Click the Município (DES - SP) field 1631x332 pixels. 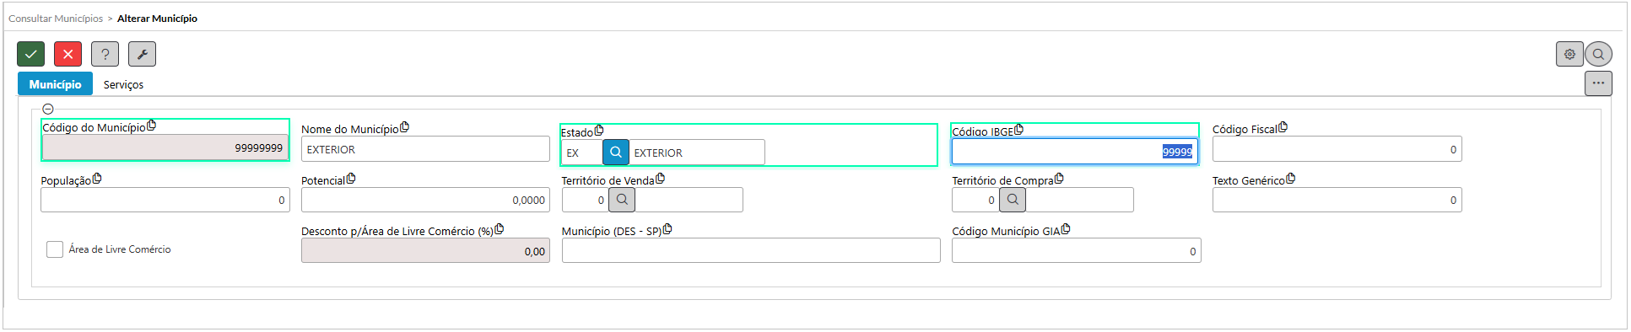click(x=751, y=250)
